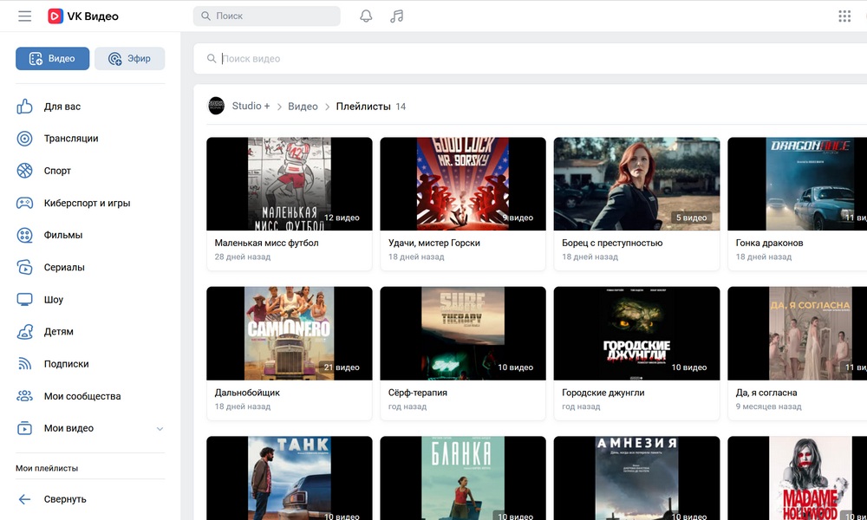
Task: Click the Трансляции target icon
Action: [24, 138]
